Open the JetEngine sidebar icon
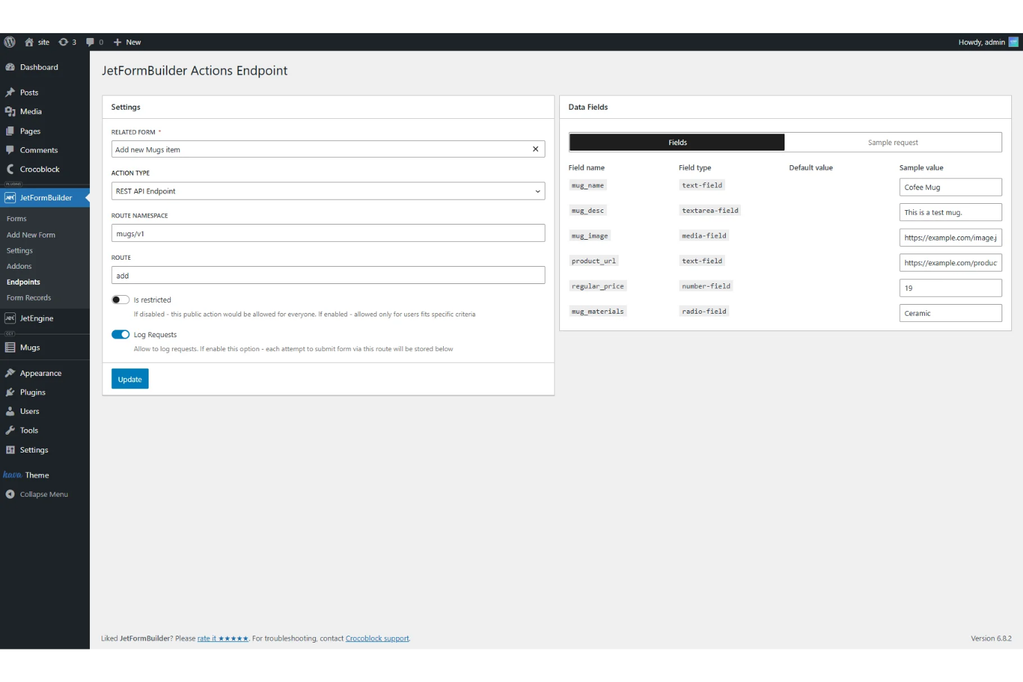The image size is (1023, 682). (10, 318)
